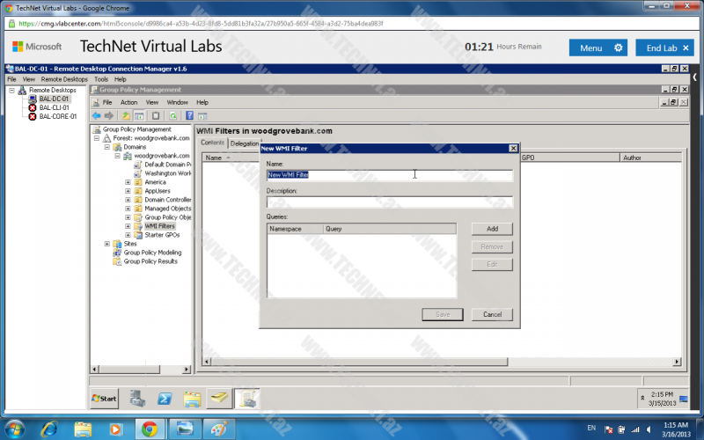Click the Refresh icon in GPMC toolbar

173,115
